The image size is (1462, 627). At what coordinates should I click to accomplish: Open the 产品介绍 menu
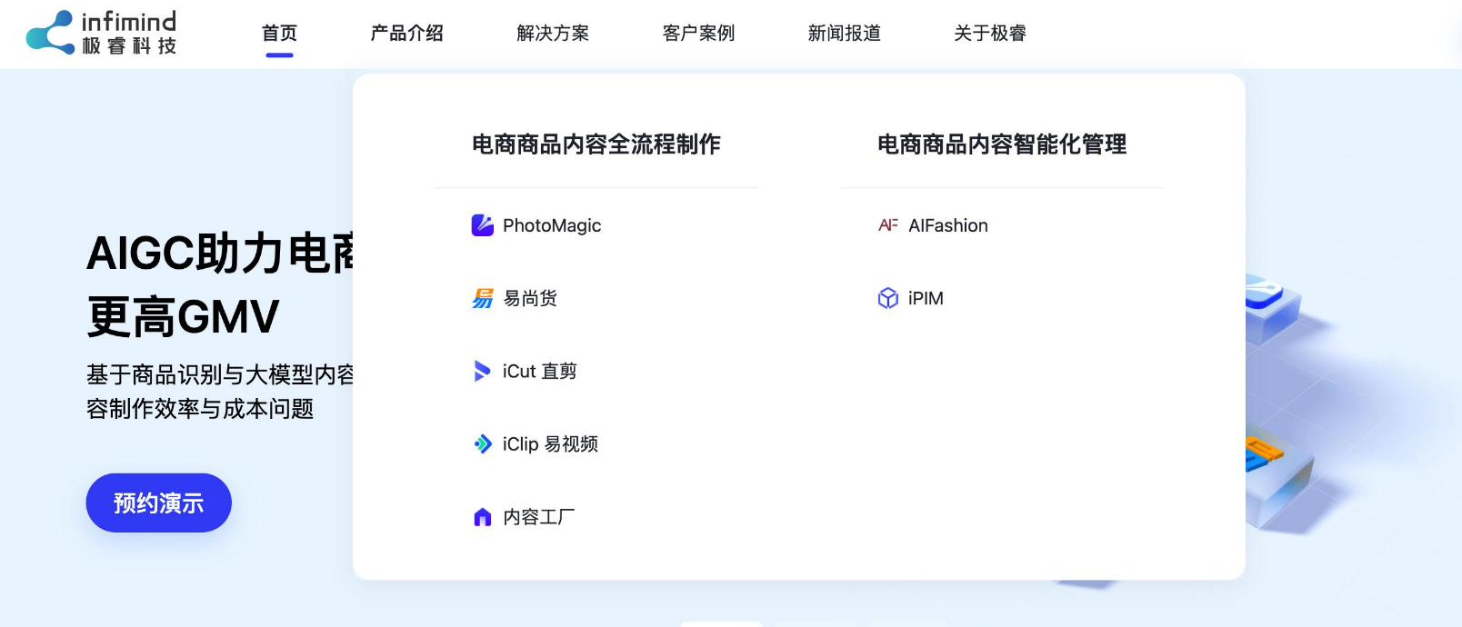[406, 34]
